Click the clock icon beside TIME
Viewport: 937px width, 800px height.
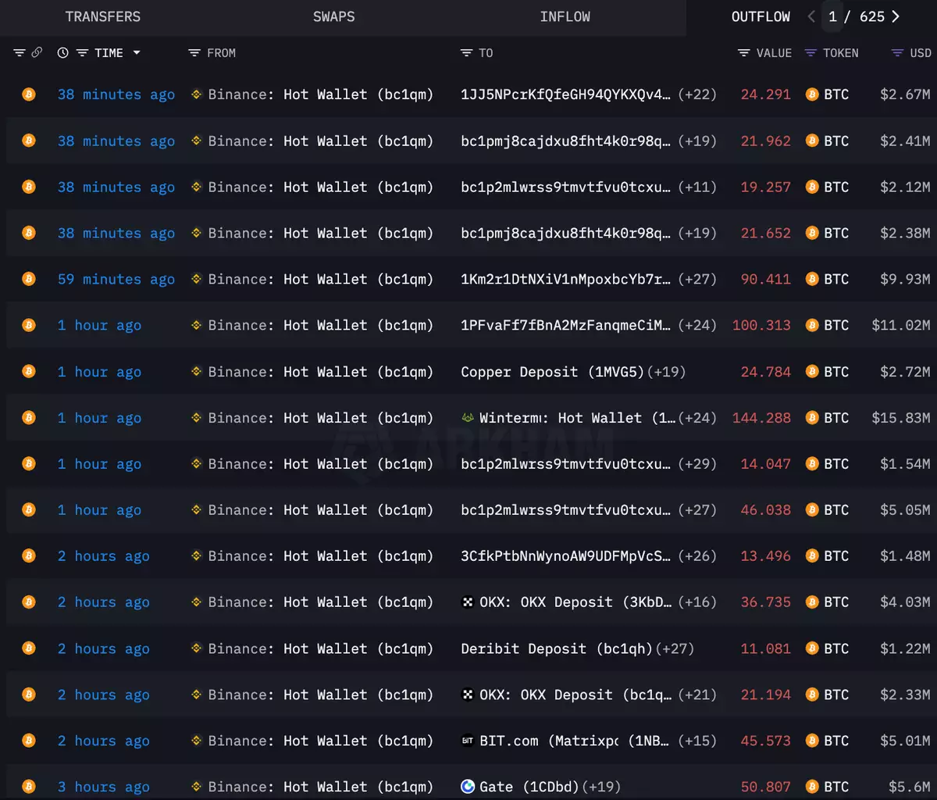click(x=62, y=52)
